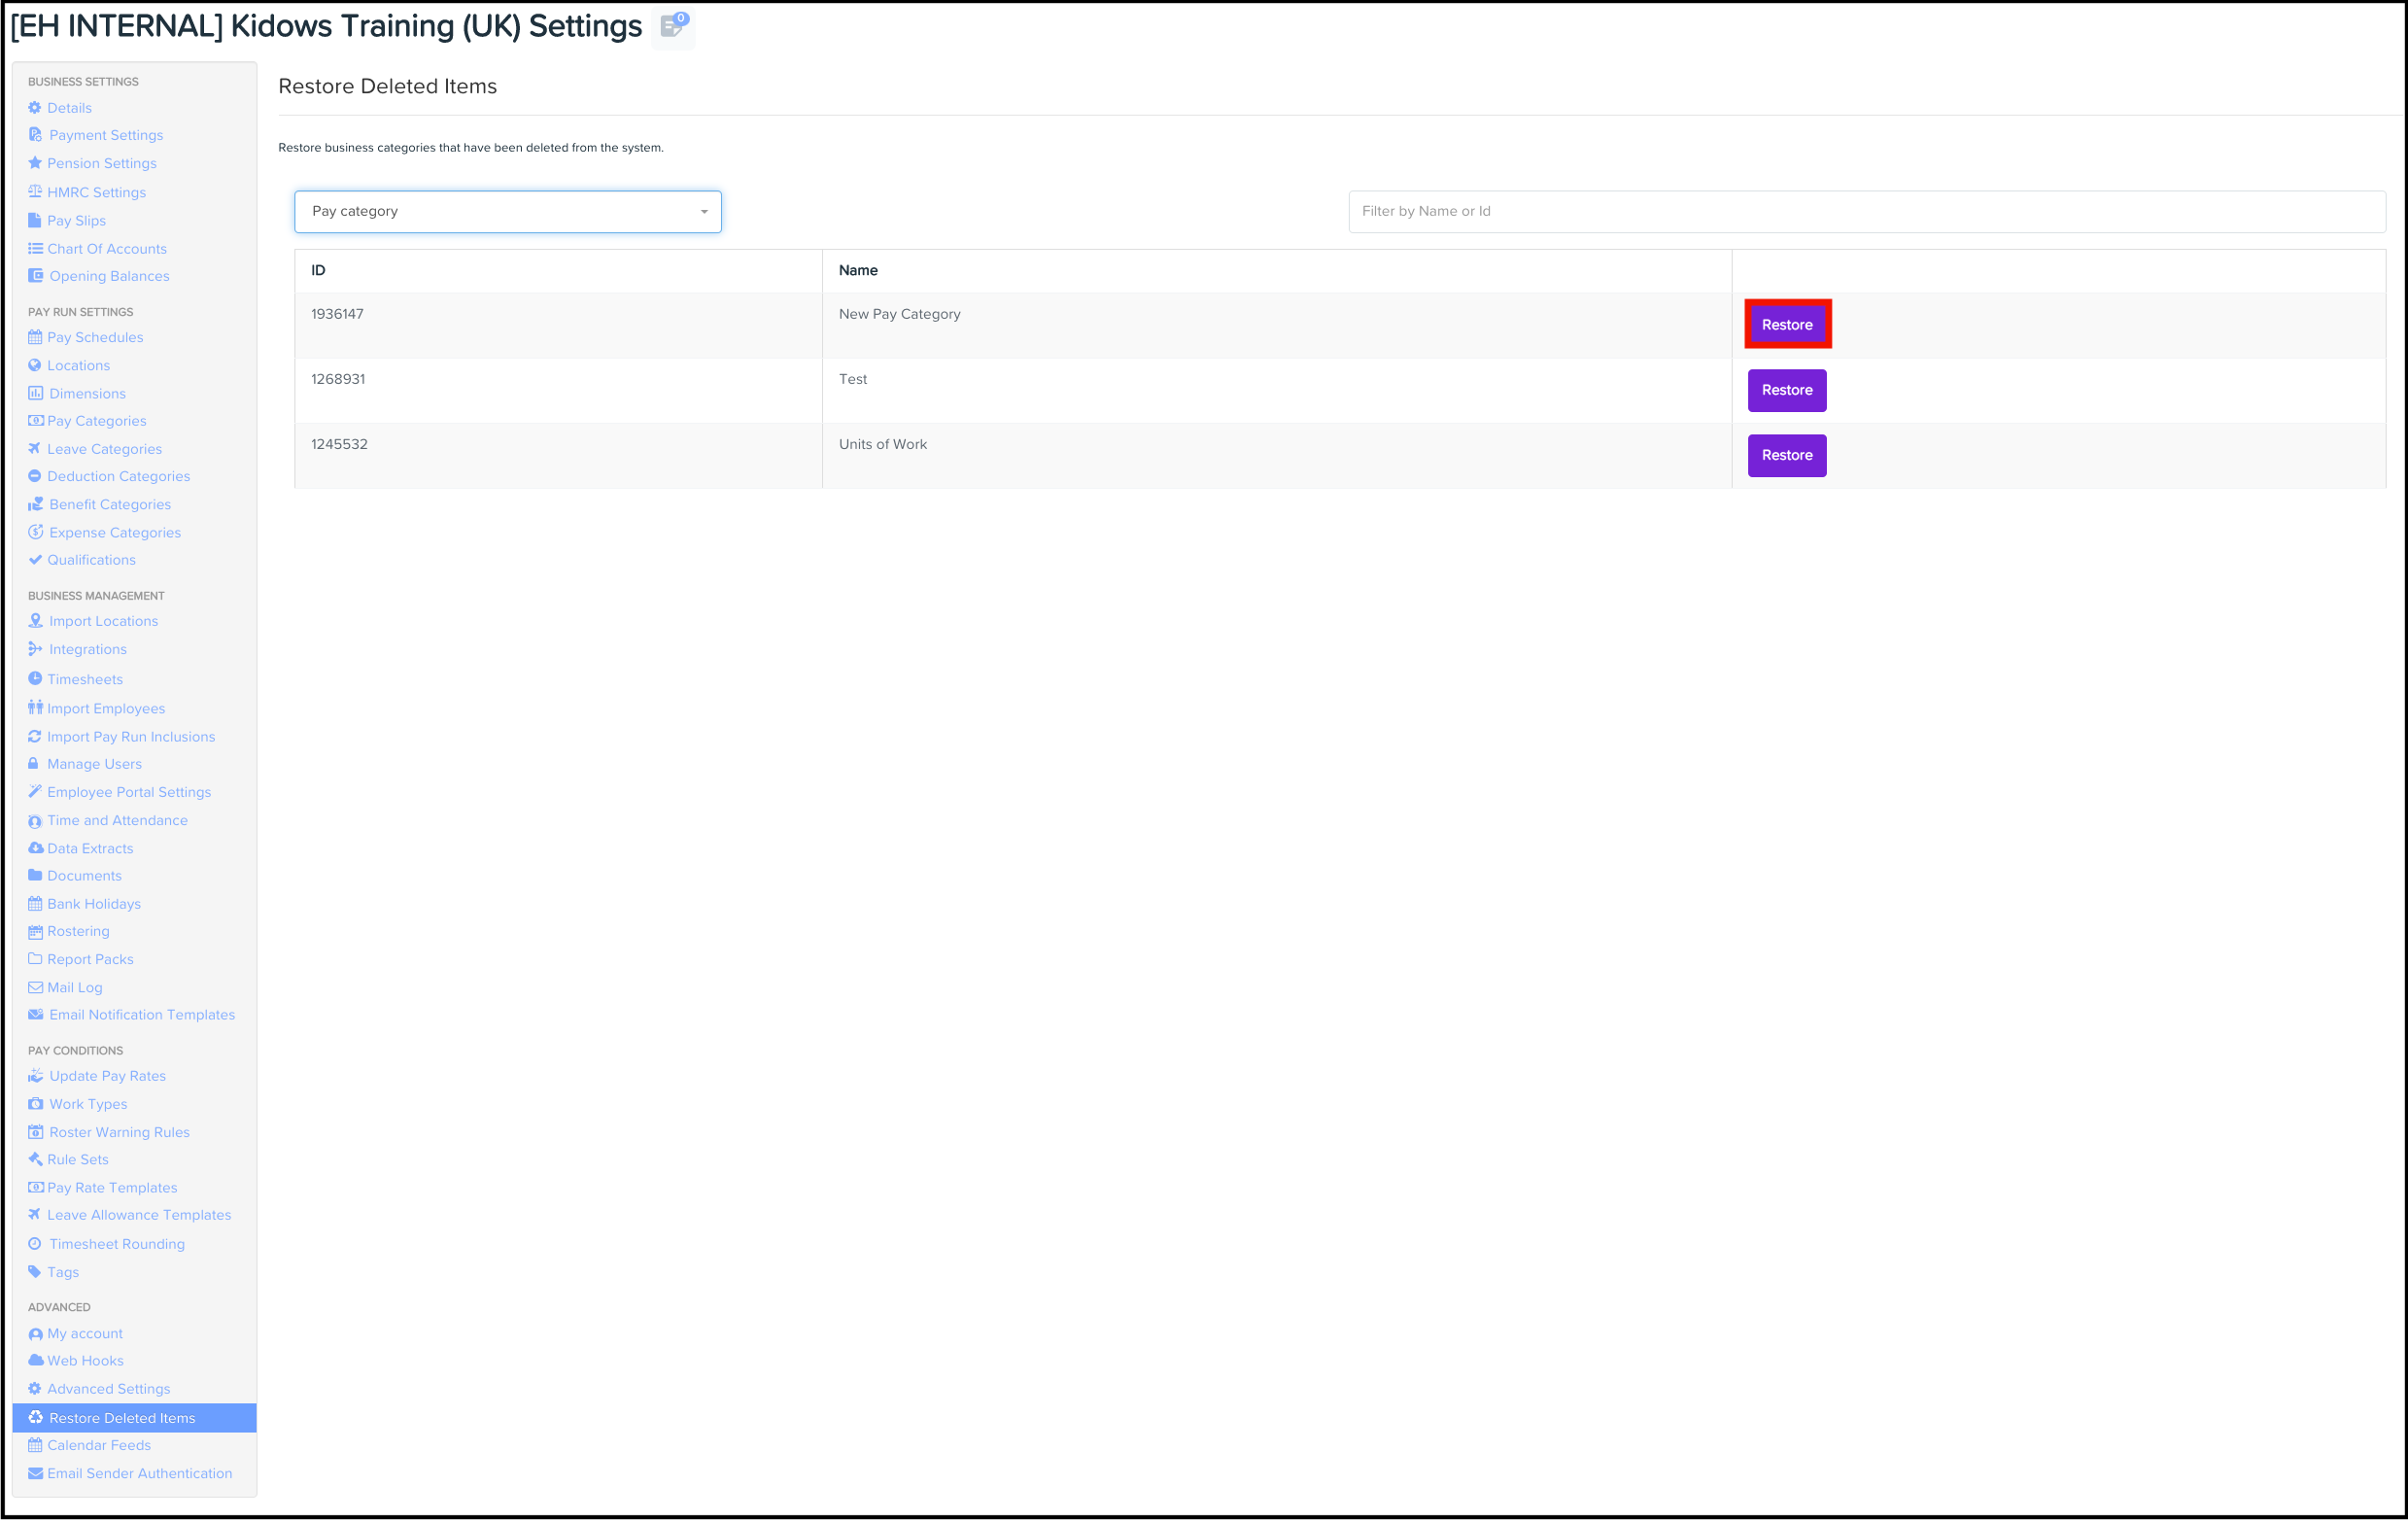Screen dimensions: 2408x1520
Task: Click the Import Employees people icon
Action: [x=35, y=708]
